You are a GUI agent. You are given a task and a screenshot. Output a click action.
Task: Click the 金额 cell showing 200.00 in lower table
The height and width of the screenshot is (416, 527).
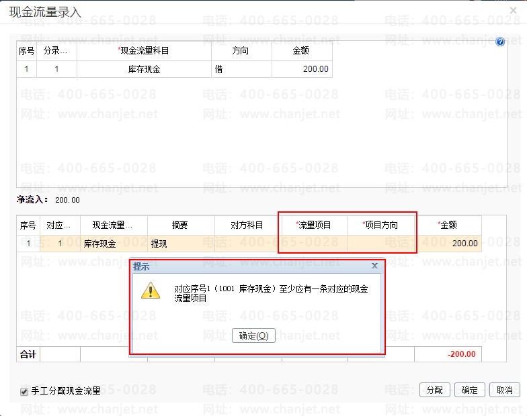tap(448, 244)
